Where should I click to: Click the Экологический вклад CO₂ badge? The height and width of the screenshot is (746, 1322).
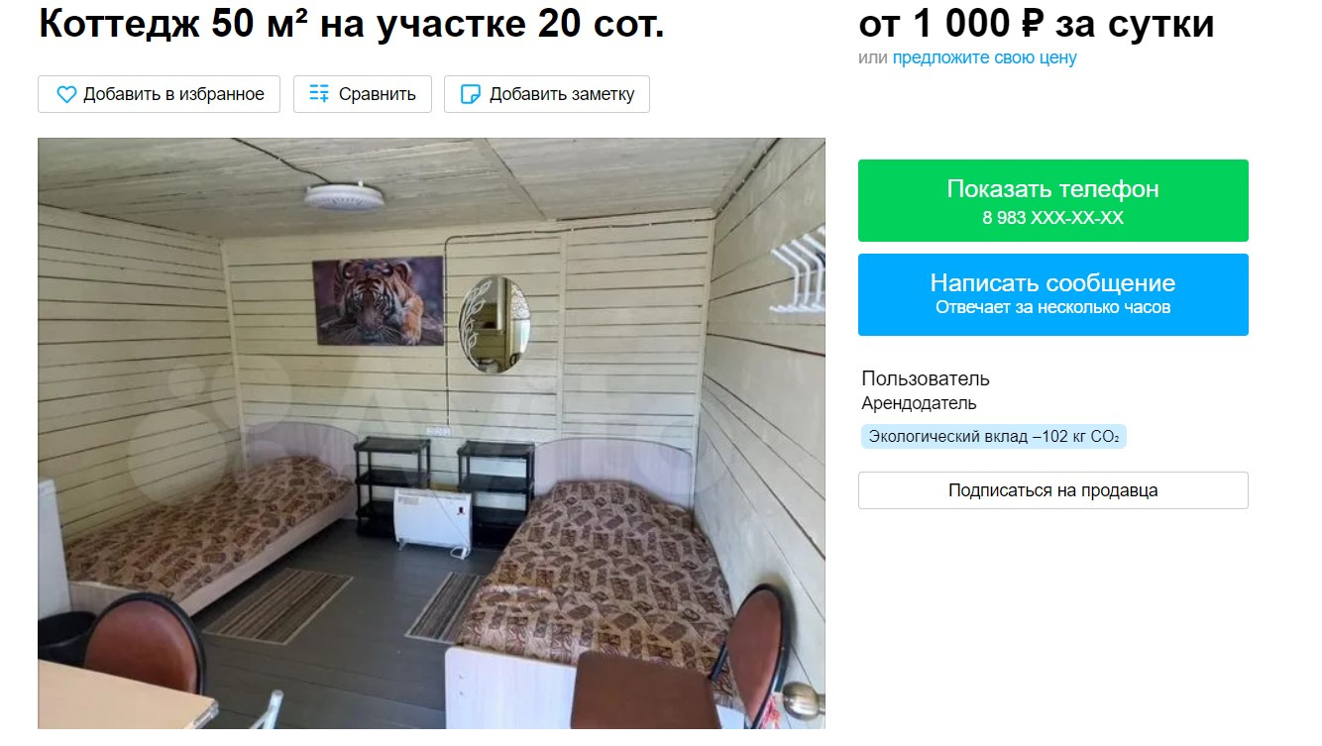click(x=993, y=436)
